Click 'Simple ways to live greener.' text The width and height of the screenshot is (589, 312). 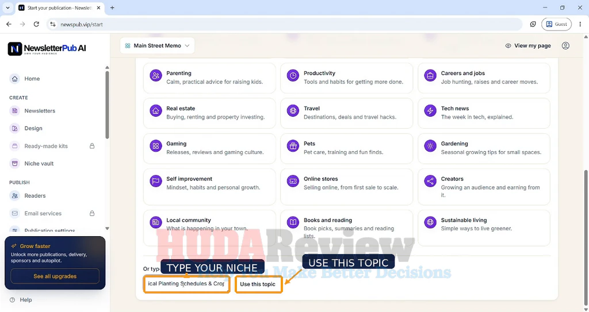point(476,229)
